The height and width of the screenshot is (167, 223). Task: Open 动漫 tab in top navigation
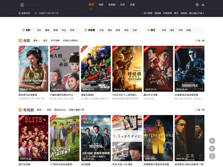click(x=132, y=5)
